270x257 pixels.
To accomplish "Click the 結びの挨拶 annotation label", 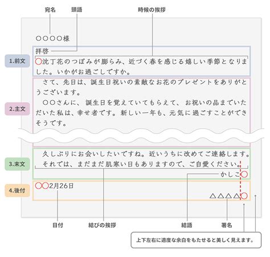I will click(103, 225).
